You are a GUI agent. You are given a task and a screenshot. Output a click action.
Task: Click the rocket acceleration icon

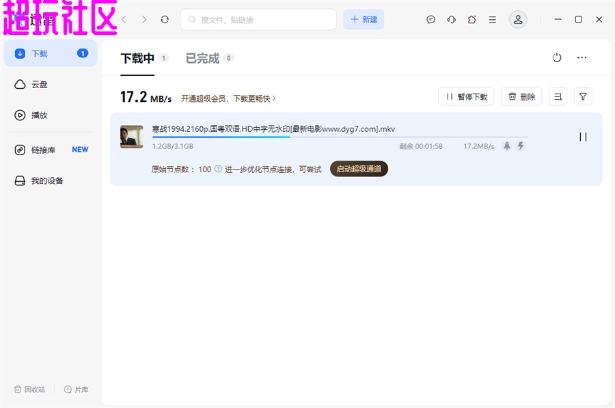[x=507, y=146]
